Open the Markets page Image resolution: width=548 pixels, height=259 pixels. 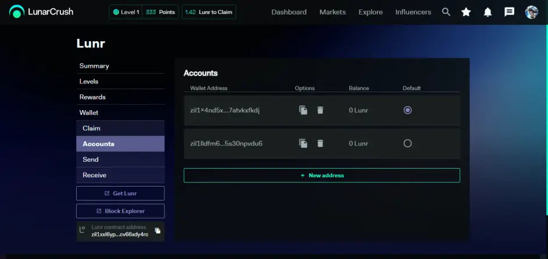click(333, 12)
